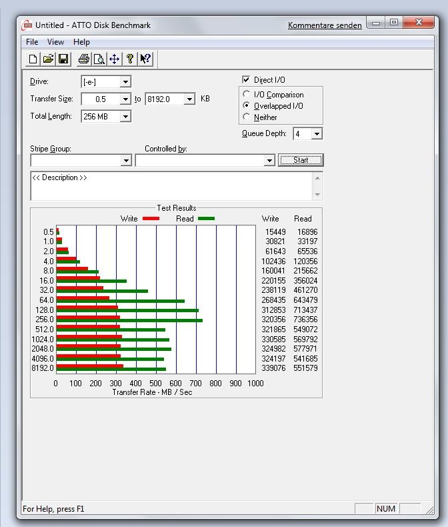This screenshot has width=448, height=527.
Task: Maximize the ATTO Disk Benchmark window
Action: point(393,23)
